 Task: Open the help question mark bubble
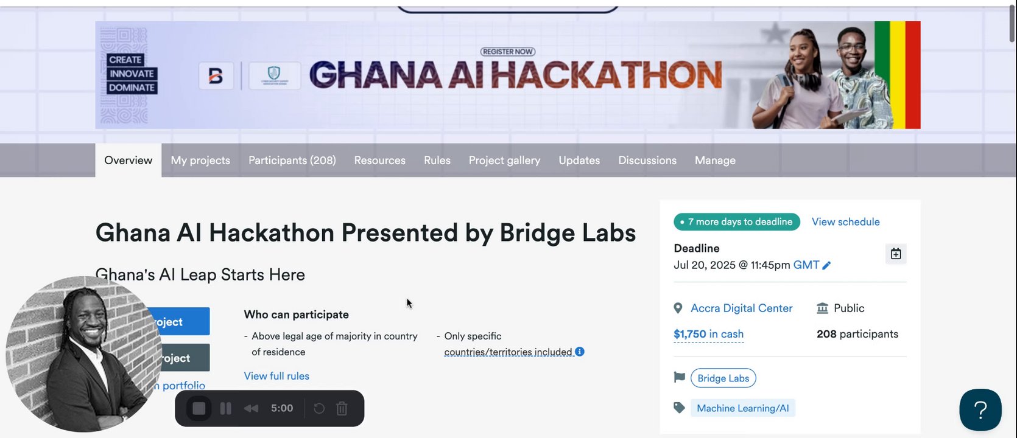coord(980,410)
